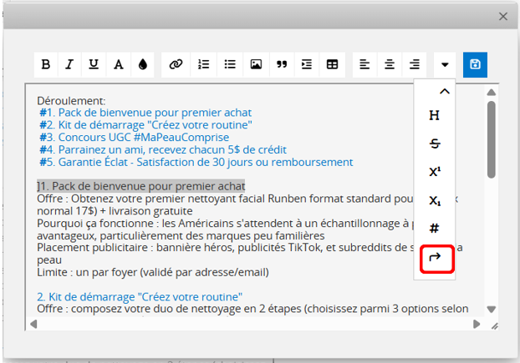The height and width of the screenshot is (363, 520).
Task: Choose strikethrough from the dropdown menu
Action: tap(434, 144)
